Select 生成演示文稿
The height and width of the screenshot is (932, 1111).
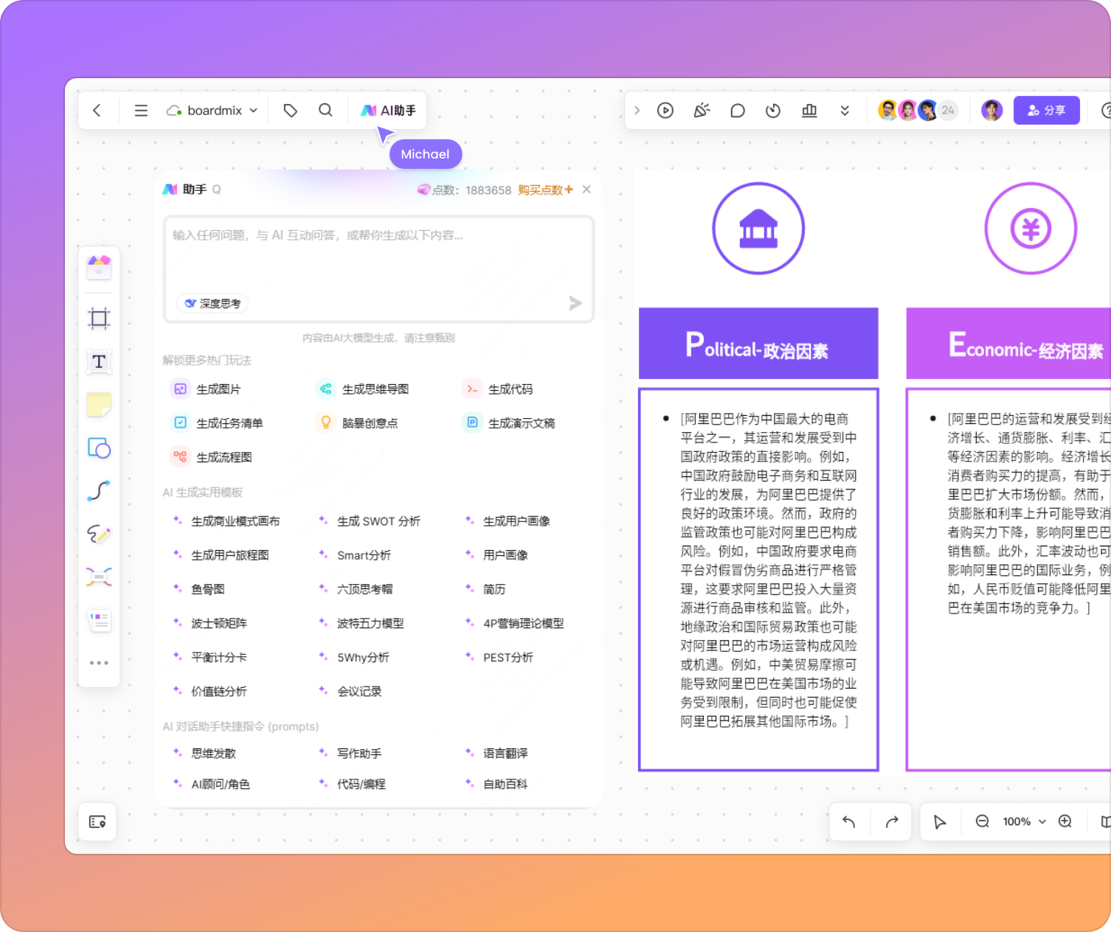509,423
